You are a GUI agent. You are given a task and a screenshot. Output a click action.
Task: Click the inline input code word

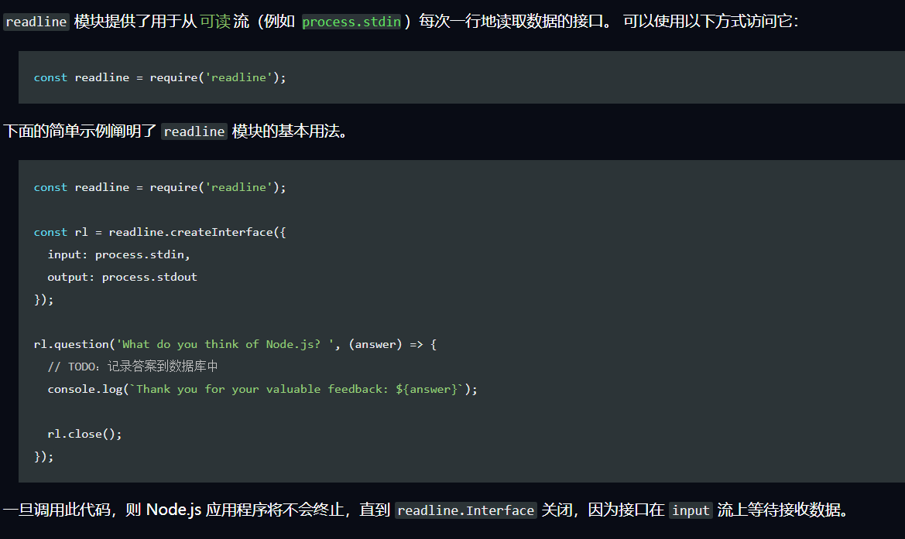[x=691, y=510]
